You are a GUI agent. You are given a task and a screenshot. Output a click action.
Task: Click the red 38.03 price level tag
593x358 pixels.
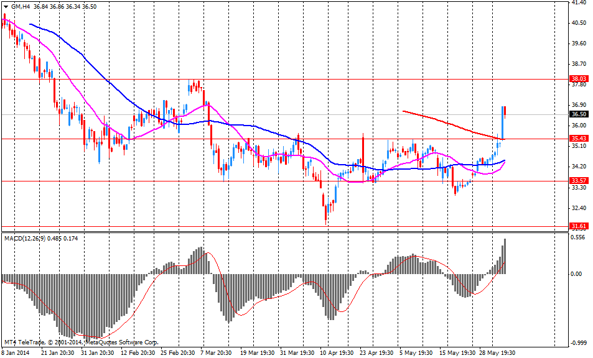click(579, 79)
